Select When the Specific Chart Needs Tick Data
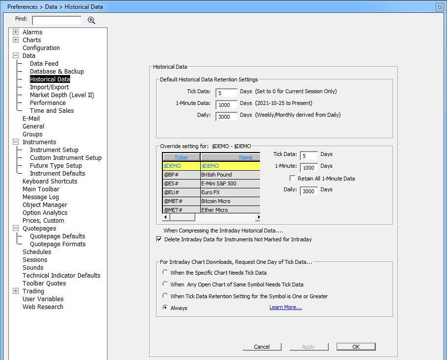The image size is (447, 360). pos(165,273)
